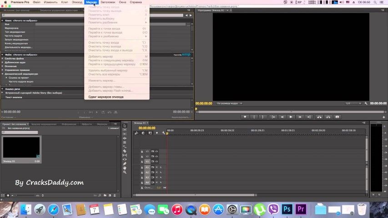Add marker button in timeline header
This screenshot has height=218, width=388.
[156, 133]
